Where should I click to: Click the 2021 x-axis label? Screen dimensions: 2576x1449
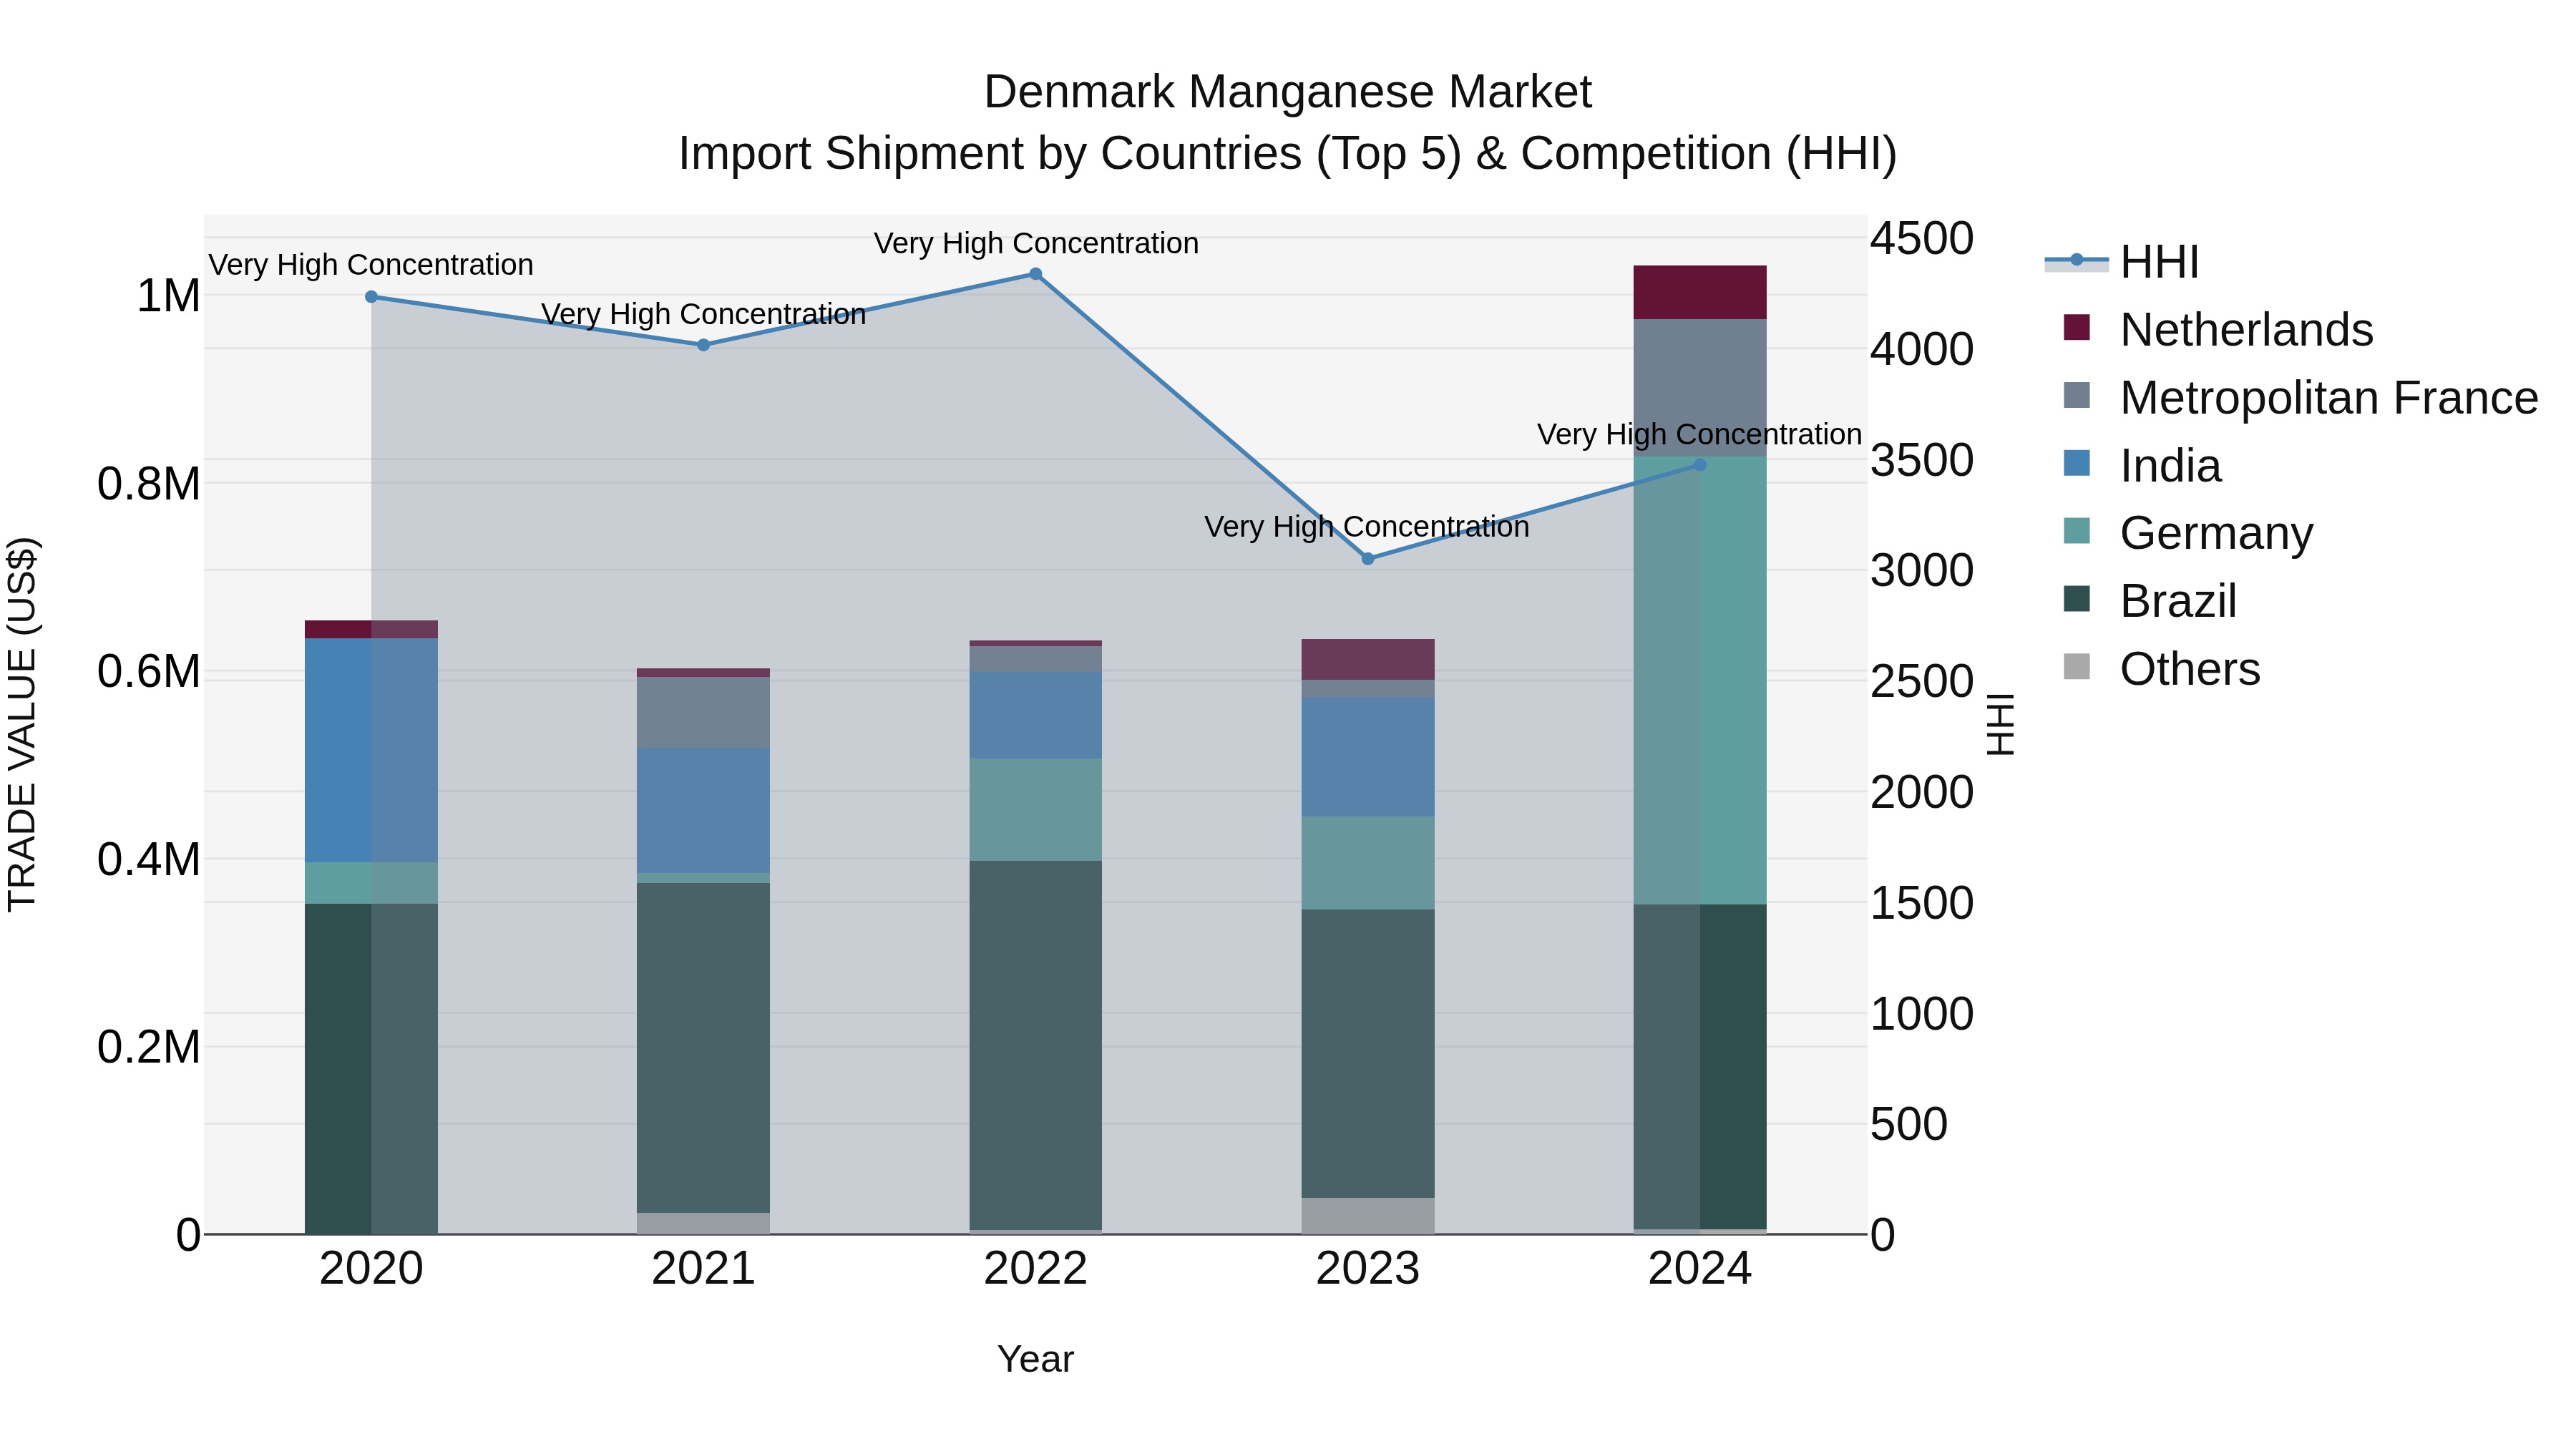pyautogui.click(x=703, y=1269)
